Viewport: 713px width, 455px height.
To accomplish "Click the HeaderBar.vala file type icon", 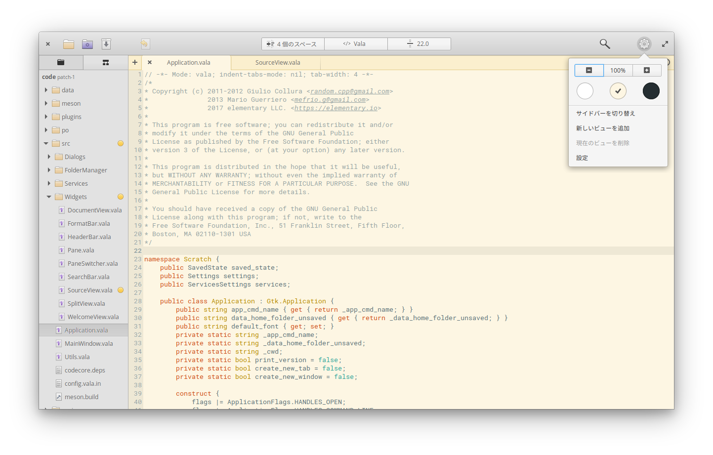I will 62,237.
